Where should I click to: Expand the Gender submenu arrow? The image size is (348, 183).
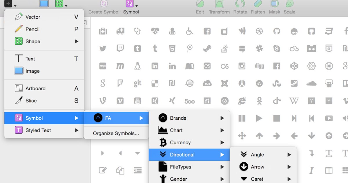click(x=222, y=179)
